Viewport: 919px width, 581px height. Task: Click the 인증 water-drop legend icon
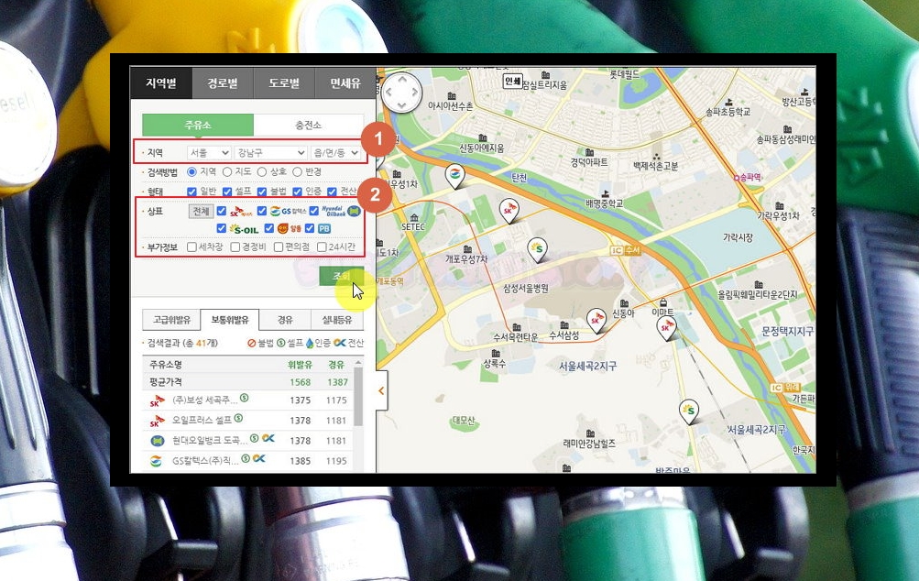point(309,343)
